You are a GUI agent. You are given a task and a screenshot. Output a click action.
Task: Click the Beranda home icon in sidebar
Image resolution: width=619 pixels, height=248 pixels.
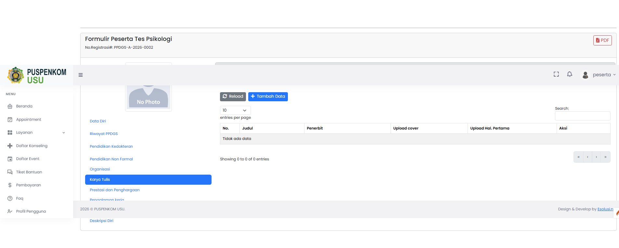pos(10,106)
